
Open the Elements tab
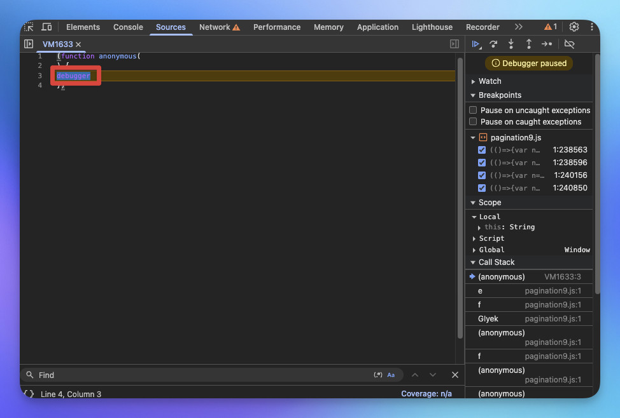(83, 27)
